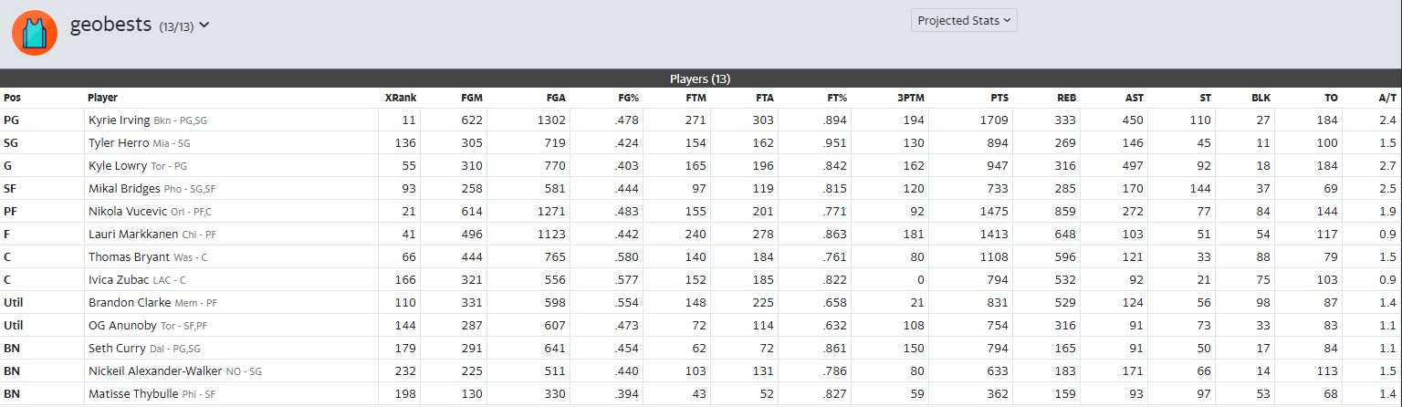Select Nickeil Alexander-Walker player link
Image resolution: width=1402 pixels, height=407 pixels.
point(153,371)
